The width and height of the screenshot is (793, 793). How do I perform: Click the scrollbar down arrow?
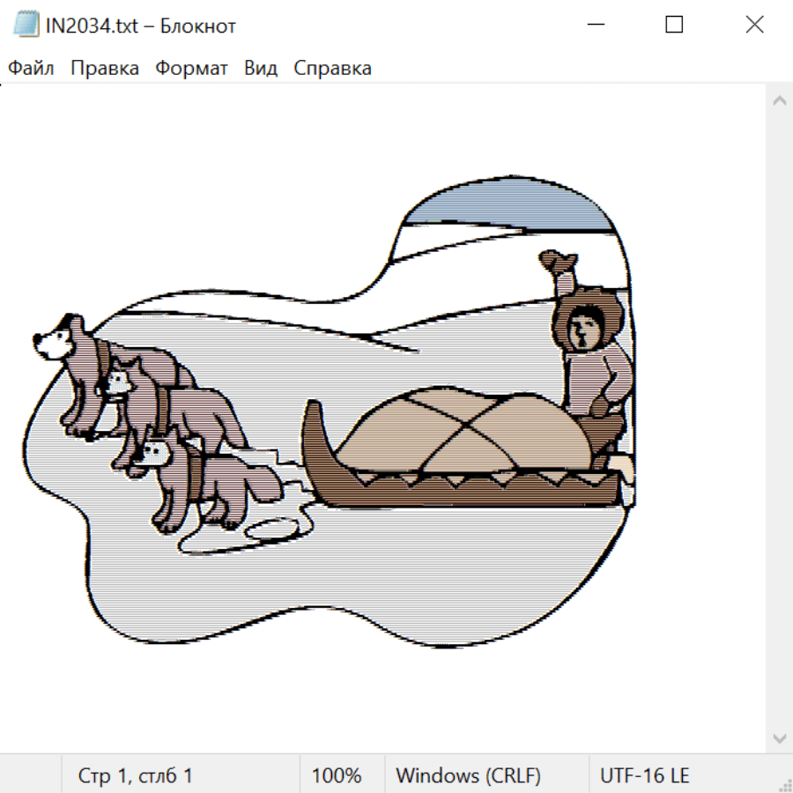click(779, 737)
